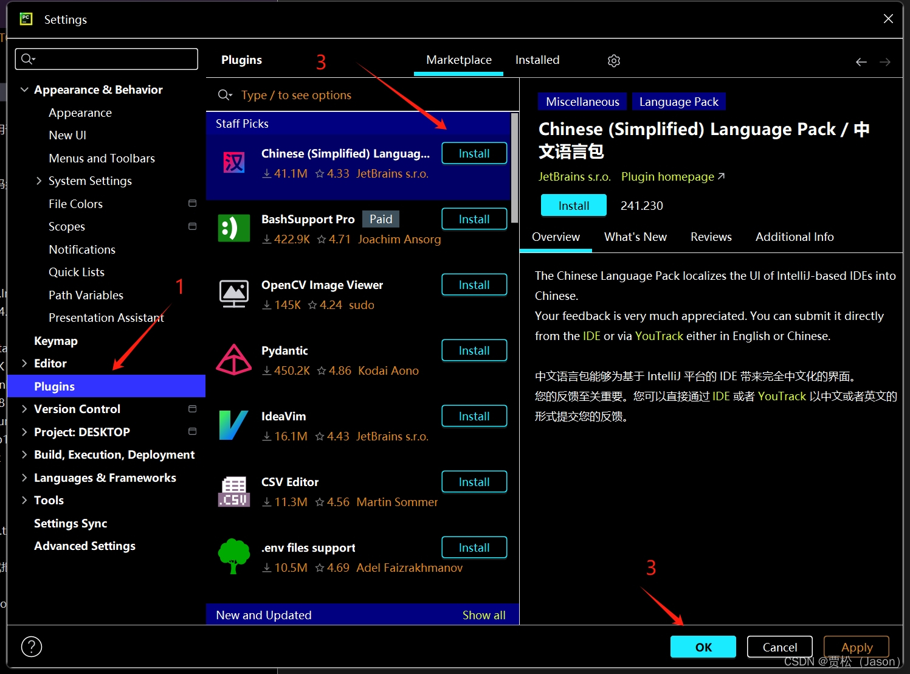Install the IdeaVim plugin
The height and width of the screenshot is (674, 910).
point(474,416)
